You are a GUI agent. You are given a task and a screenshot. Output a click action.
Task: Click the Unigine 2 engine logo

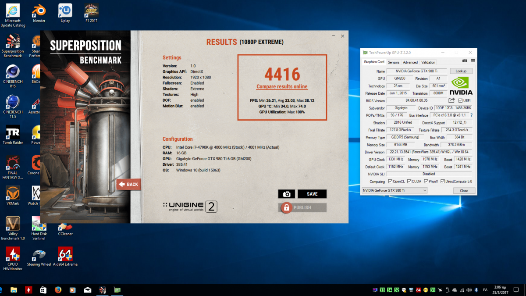tap(190, 207)
